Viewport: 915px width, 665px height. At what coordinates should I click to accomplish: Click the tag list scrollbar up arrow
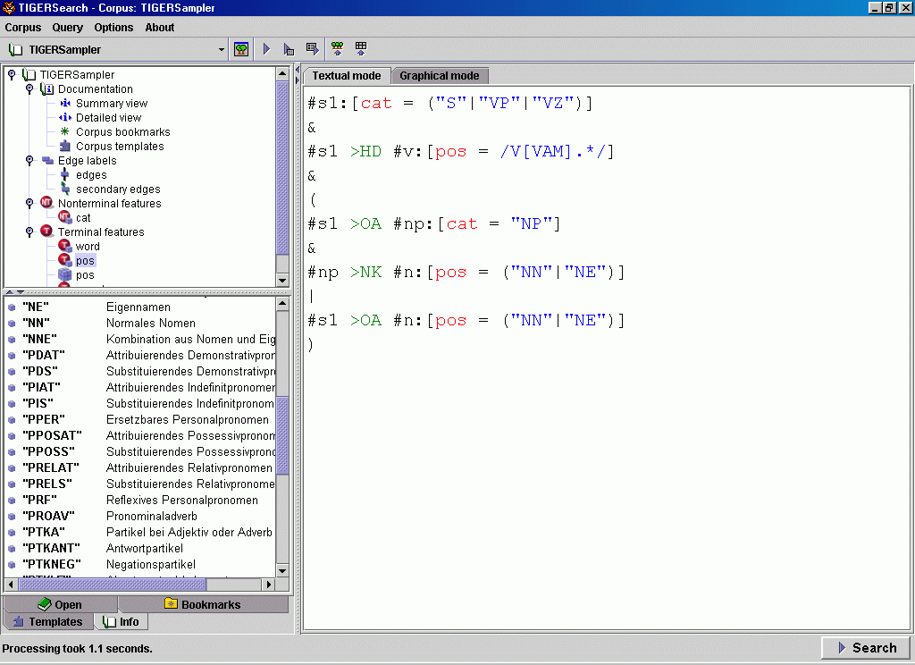click(x=282, y=304)
